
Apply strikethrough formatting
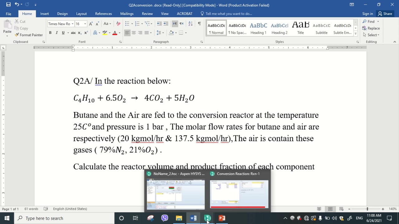click(x=73, y=33)
